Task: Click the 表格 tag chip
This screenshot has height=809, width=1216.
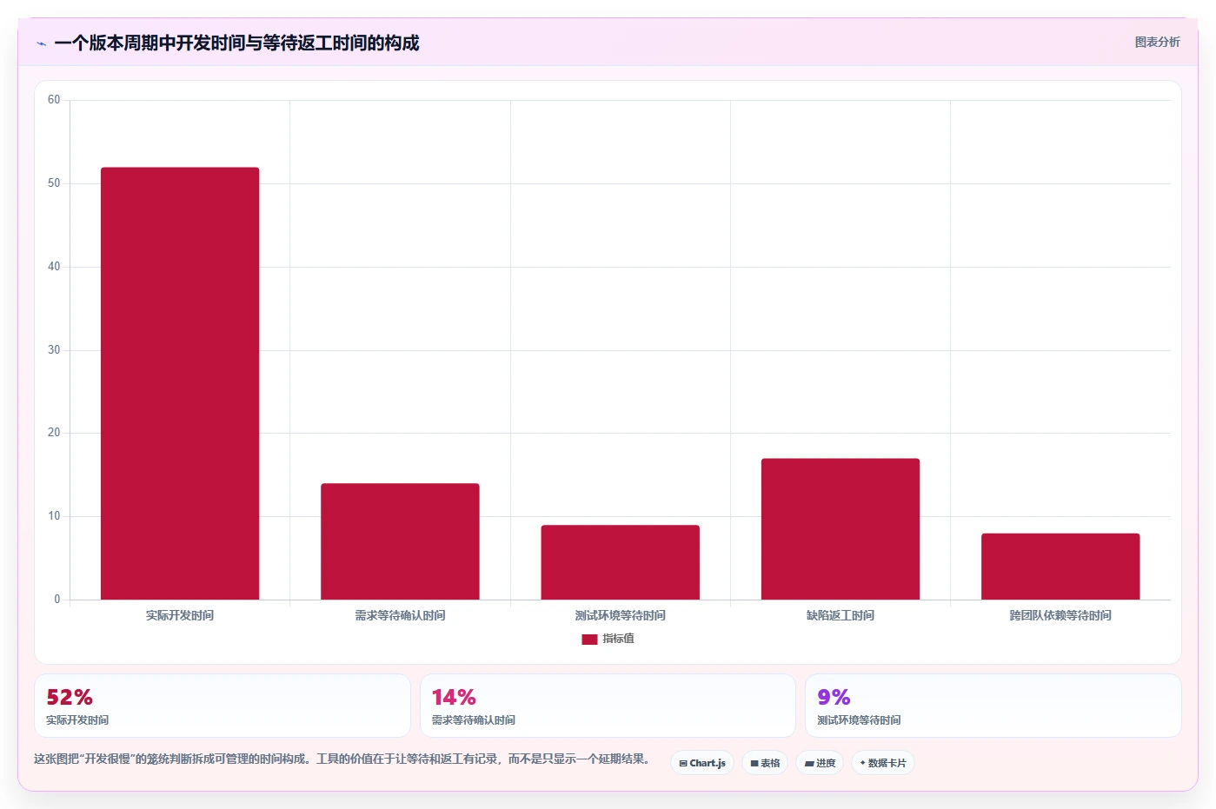Action: 765,763
